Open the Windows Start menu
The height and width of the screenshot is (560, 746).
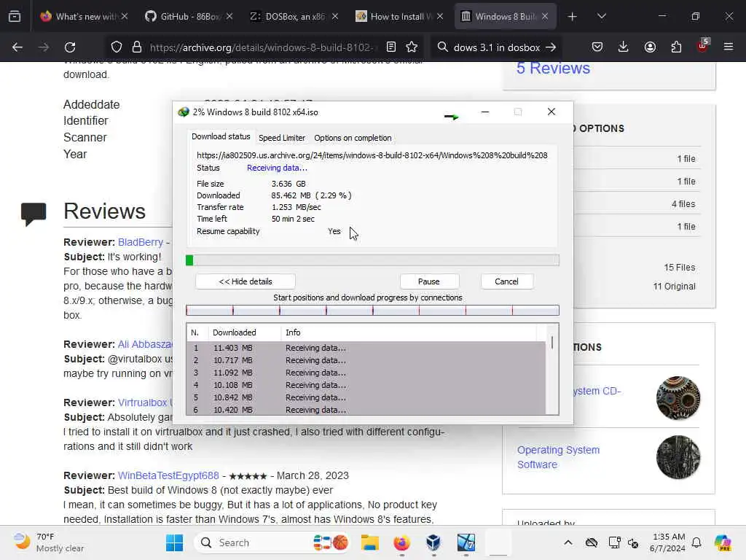pos(175,542)
